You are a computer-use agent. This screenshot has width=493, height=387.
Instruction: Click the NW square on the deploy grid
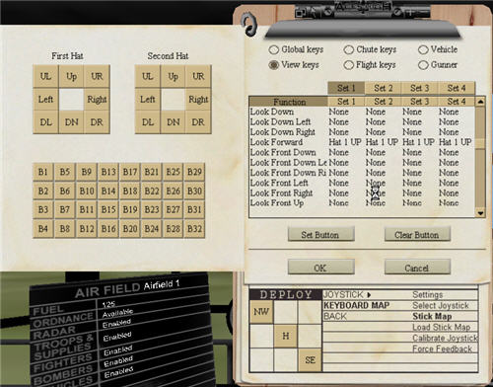point(261,312)
